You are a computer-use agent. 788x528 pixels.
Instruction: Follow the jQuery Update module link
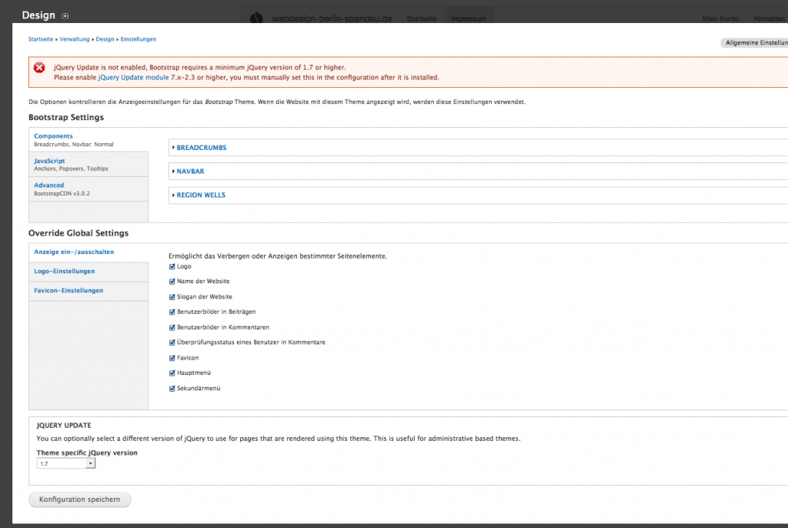pyautogui.click(x=133, y=78)
